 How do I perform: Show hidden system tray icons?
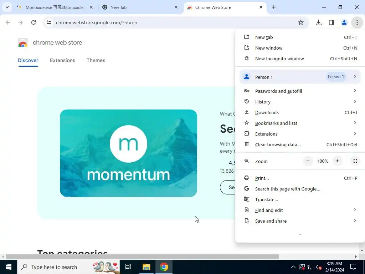pos(293,267)
